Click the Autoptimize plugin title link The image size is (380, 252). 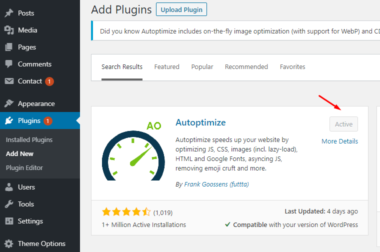(200, 122)
